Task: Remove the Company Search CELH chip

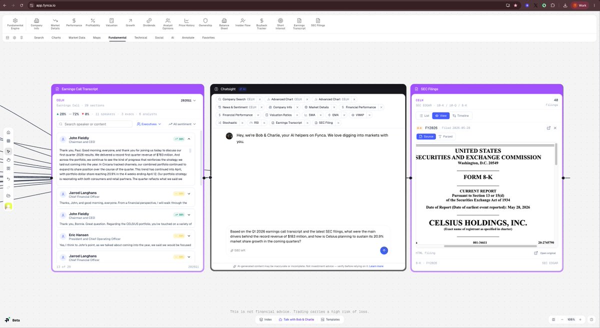Action: point(260,99)
